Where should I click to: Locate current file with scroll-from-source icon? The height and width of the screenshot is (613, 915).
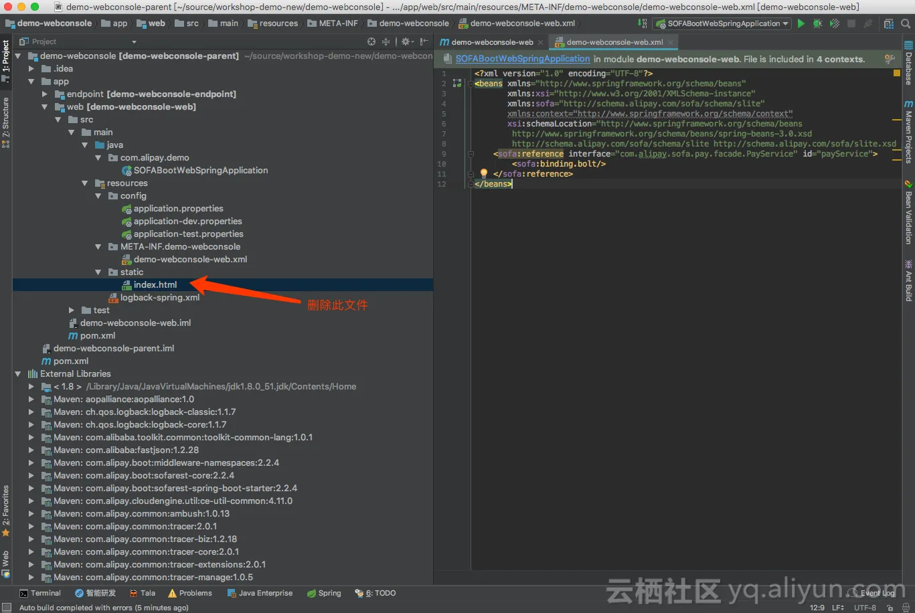click(371, 41)
